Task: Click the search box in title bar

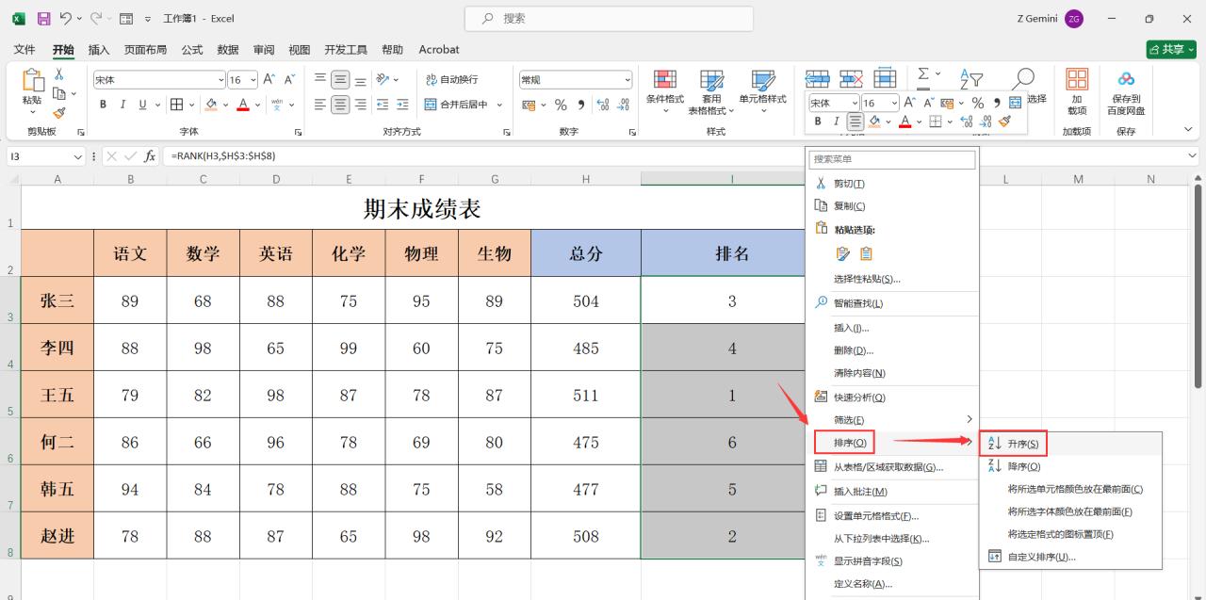Action: tap(609, 18)
